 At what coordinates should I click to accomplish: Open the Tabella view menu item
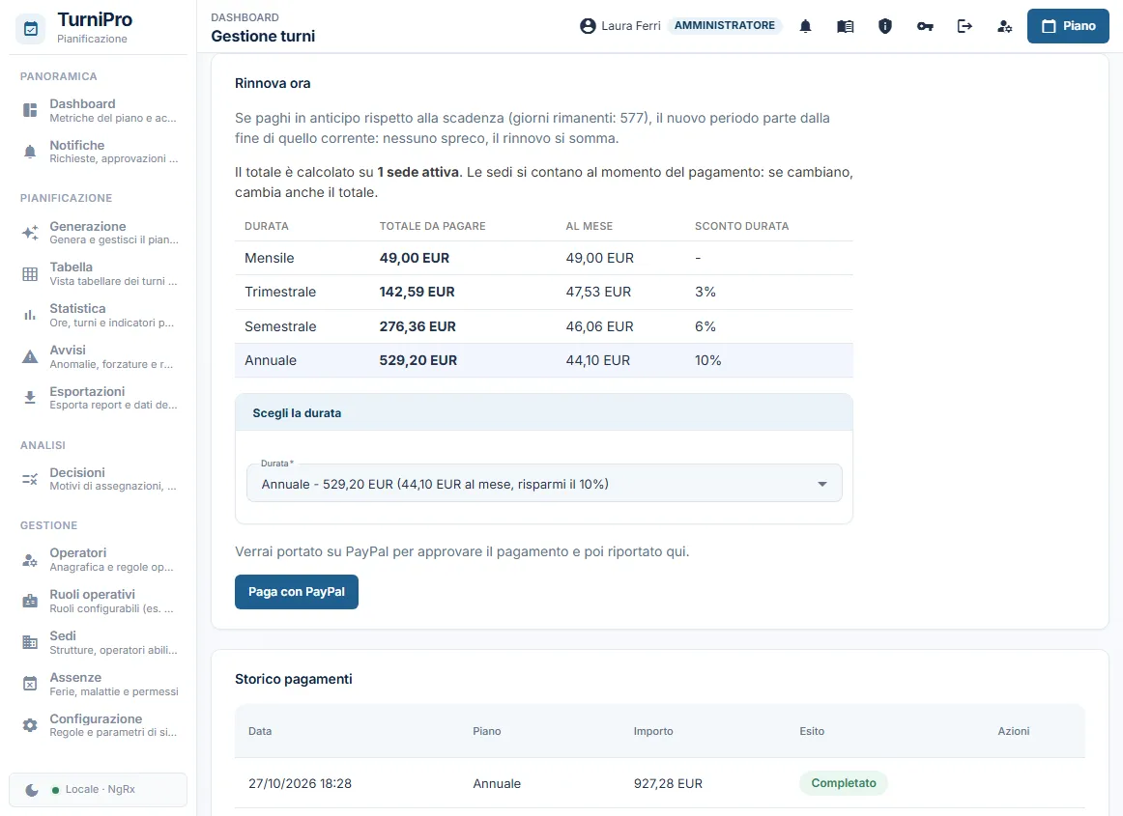click(x=99, y=273)
